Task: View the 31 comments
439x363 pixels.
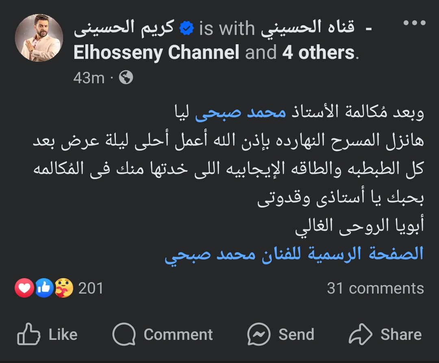Action: pos(375,288)
